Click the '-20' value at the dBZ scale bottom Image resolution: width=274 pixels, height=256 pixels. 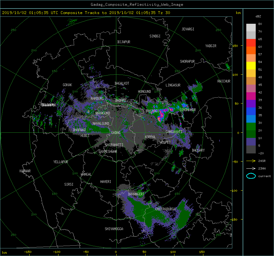(261, 153)
